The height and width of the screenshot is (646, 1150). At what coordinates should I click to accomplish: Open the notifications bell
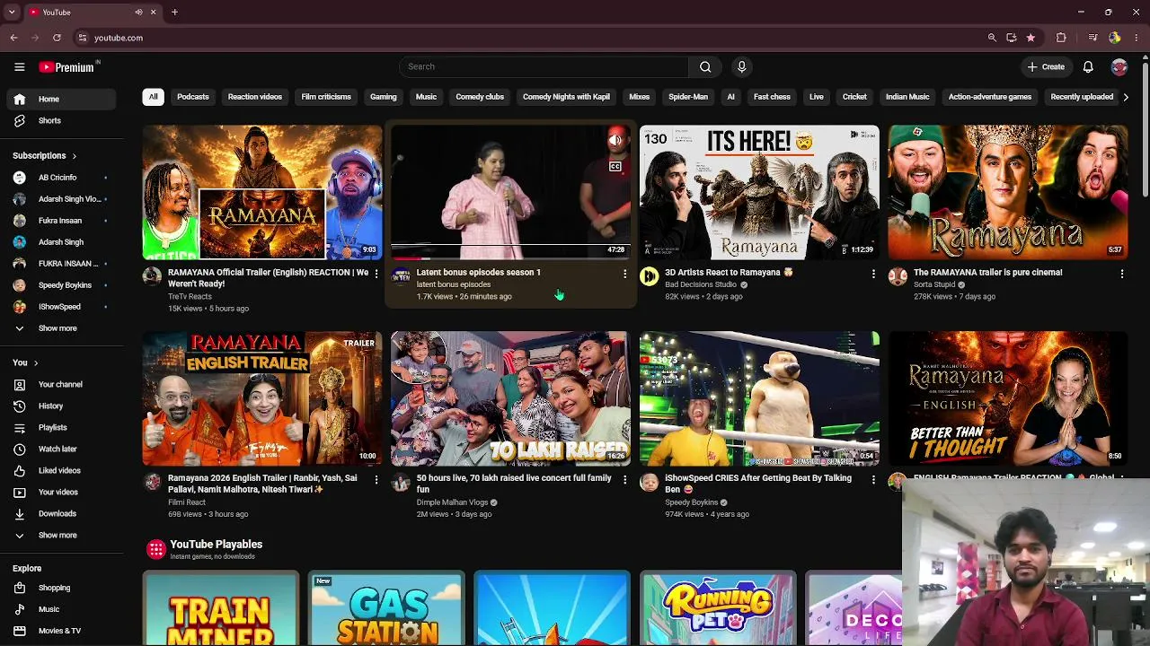pyautogui.click(x=1088, y=66)
